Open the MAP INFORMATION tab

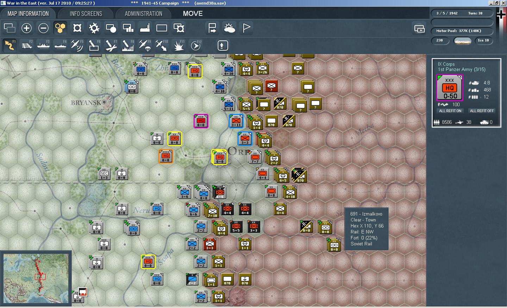coord(28,14)
